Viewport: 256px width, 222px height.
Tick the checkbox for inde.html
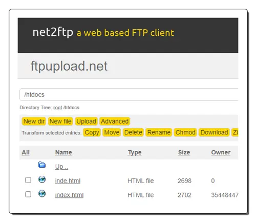pyautogui.click(x=28, y=180)
